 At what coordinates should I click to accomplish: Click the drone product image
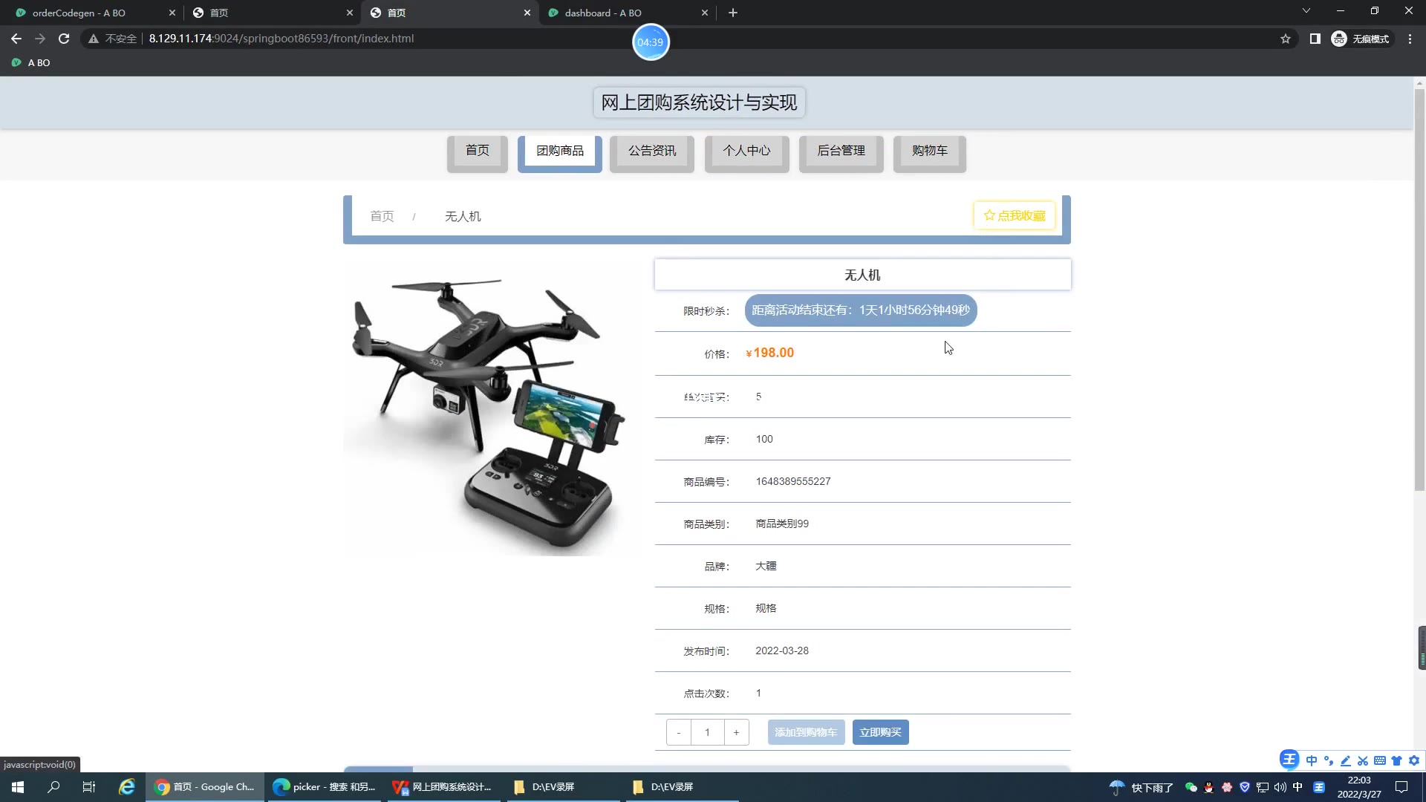(492, 407)
